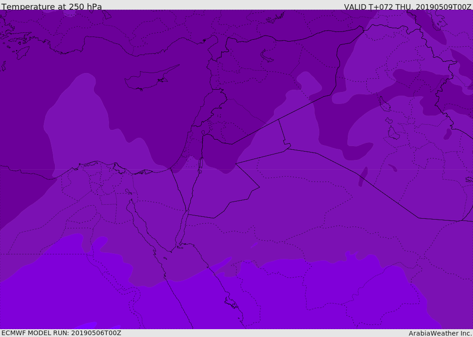Click the ECMWF MODEL RUN label

click(61, 333)
